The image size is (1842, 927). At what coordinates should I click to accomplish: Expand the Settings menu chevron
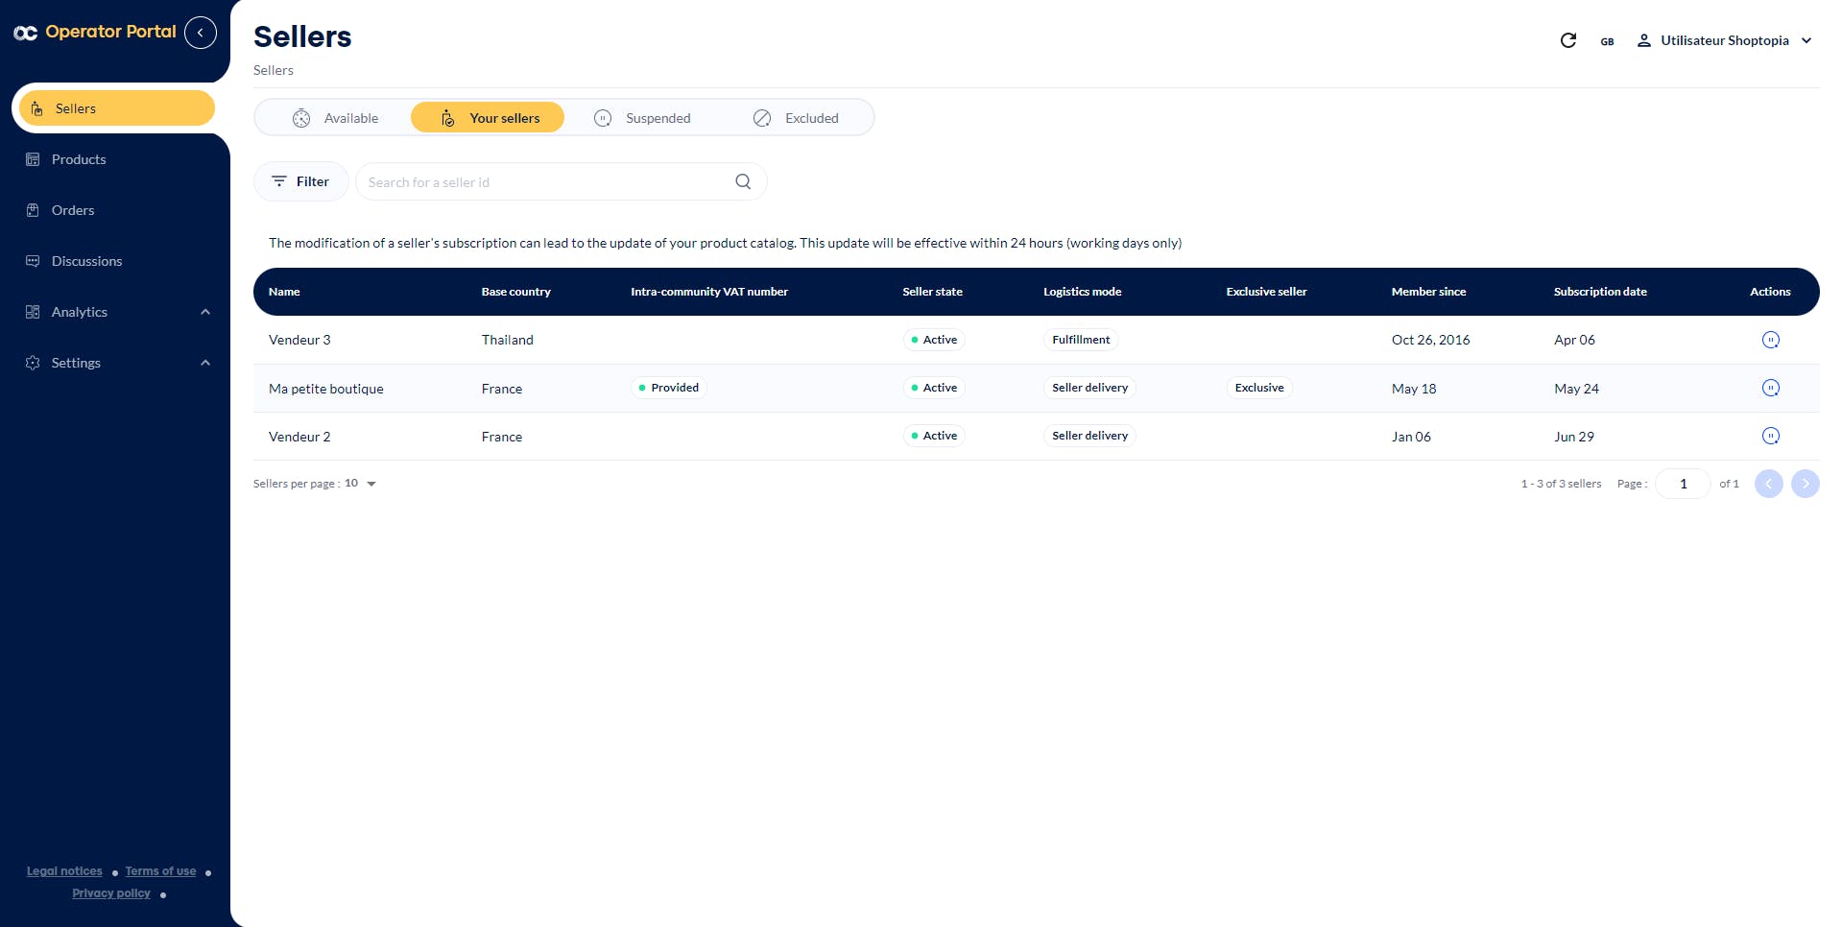click(205, 363)
